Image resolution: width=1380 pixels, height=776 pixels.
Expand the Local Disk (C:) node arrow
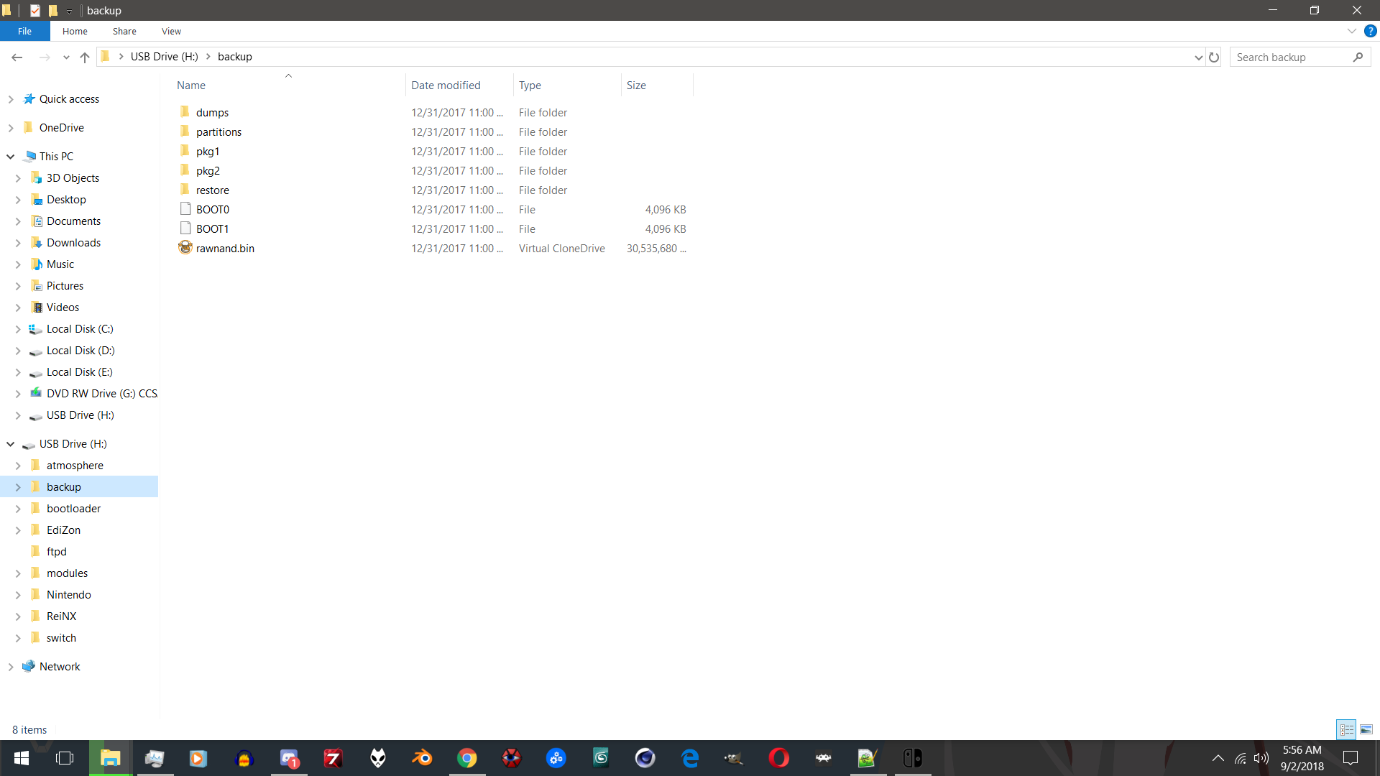coord(18,329)
